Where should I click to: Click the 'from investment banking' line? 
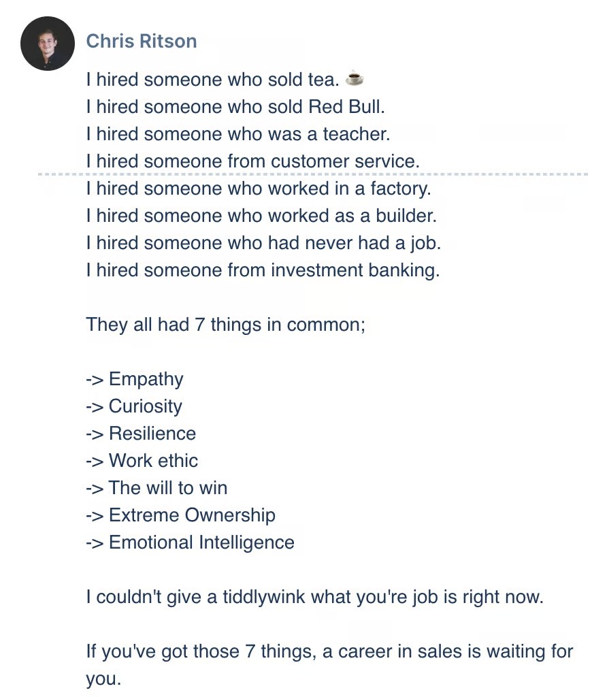point(263,270)
